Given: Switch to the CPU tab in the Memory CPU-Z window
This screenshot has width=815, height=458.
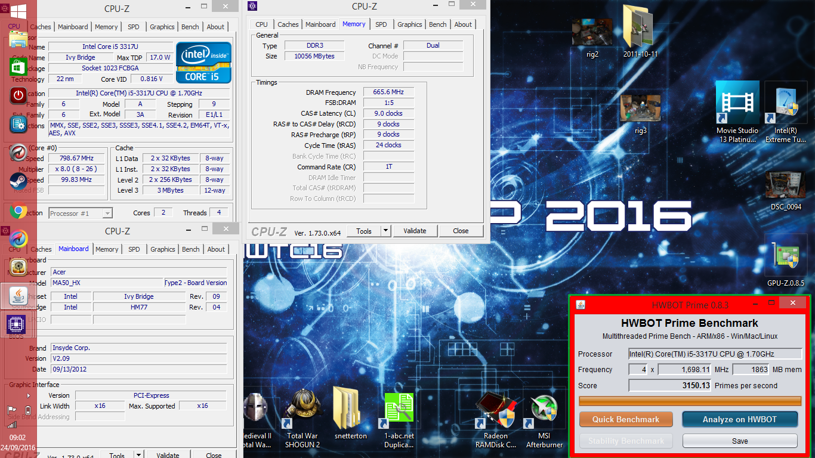Looking at the screenshot, I should coord(261,24).
